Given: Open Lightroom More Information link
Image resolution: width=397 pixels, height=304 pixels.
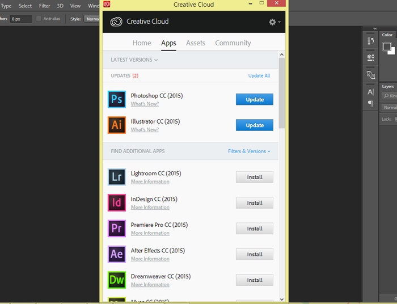Looking at the screenshot, I should point(150,181).
